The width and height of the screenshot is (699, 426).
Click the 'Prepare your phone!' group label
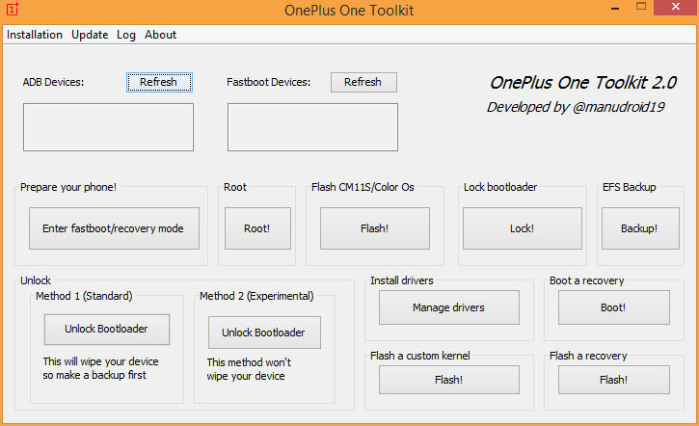click(68, 187)
